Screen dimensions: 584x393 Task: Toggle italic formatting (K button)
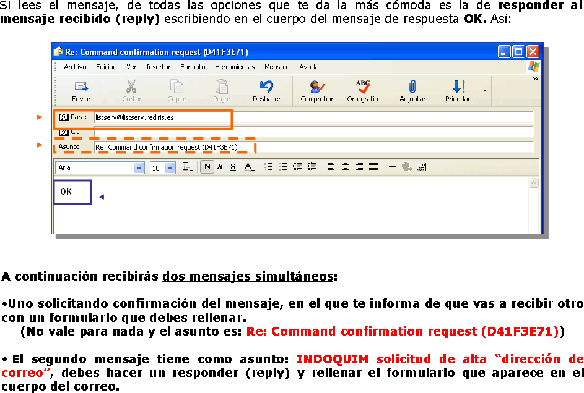[x=220, y=167]
